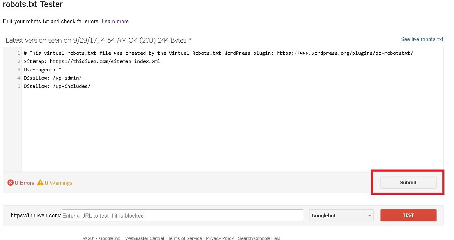Open the Terms of Service footer link

click(185, 238)
